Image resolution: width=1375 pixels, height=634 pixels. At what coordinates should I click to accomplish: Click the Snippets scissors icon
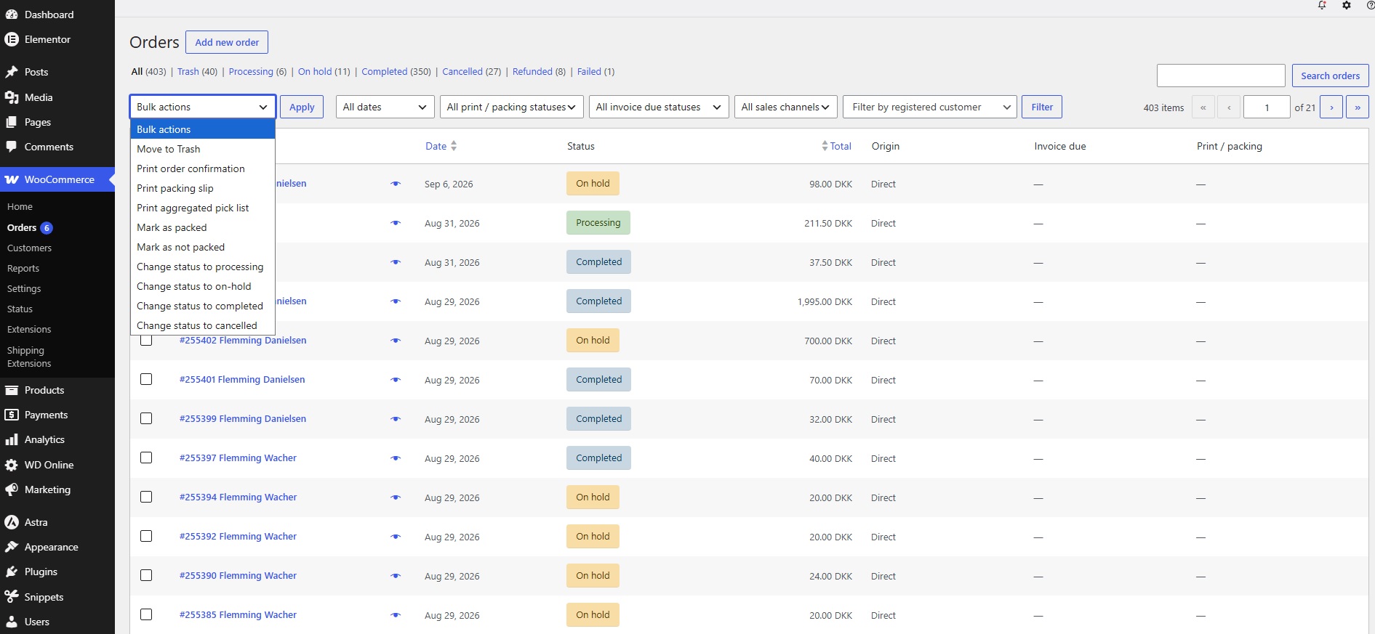(x=12, y=597)
